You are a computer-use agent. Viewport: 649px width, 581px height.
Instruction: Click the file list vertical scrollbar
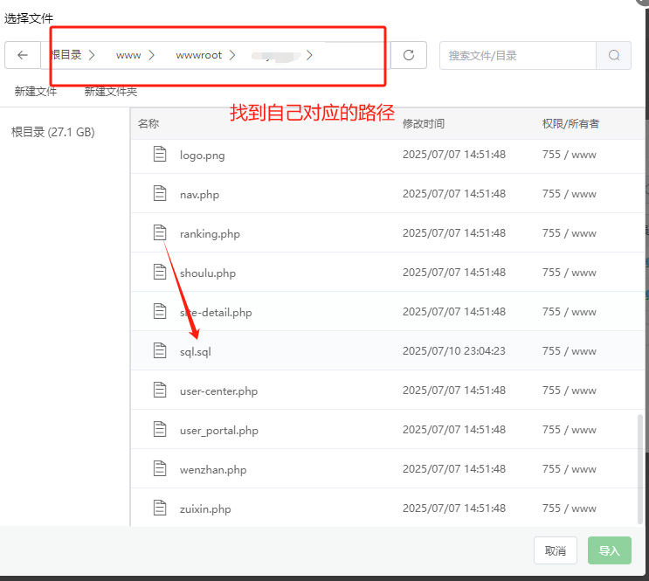click(640, 469)
